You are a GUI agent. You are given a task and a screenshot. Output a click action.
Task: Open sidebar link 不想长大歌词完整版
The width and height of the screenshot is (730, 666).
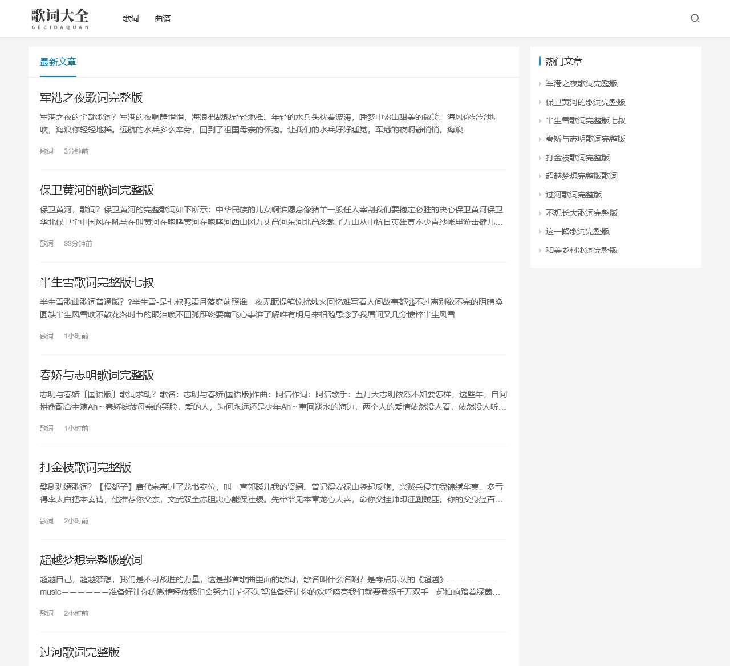click(x=582, y=213)
